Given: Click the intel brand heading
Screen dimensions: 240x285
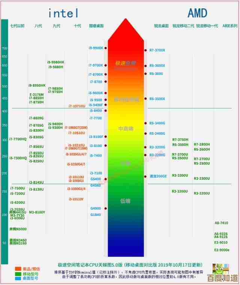Looking at the screenshot, I should (63, 13).
